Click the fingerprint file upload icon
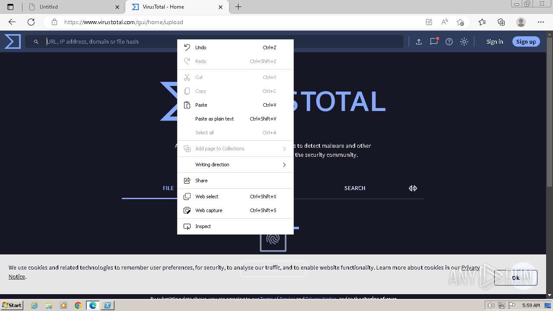Image resolution: width=553 pixels, height=311 pixels. pyautogui.click(x=273, y=239)
